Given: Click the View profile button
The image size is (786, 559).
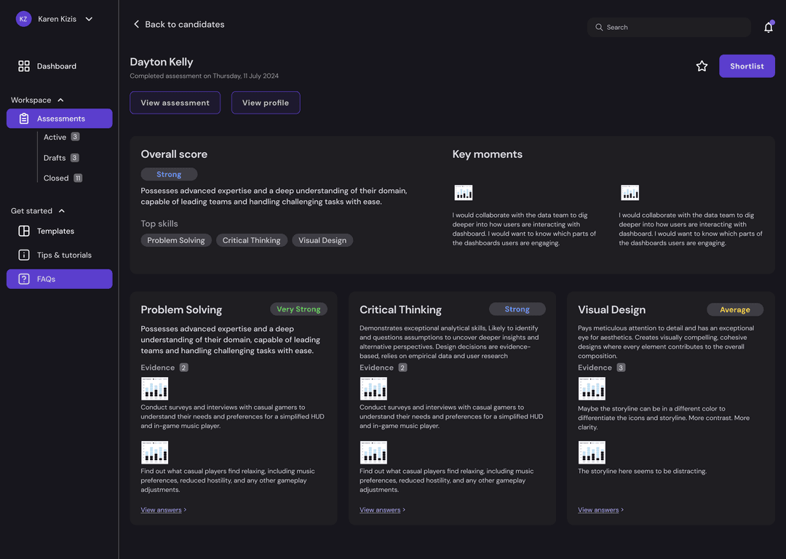Looking at the screenshot, I should [x=266, y=103].
